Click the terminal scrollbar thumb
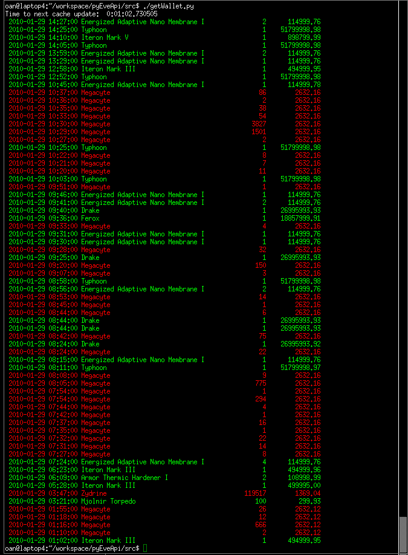The height and width of the screenshot is (555, 408). [x=403, y=535]
